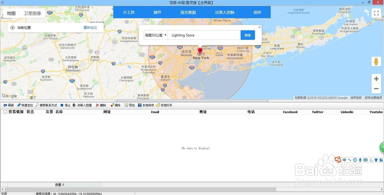Click the 数量:0 count label
The image size is (384, 195).
pos(60,185)
